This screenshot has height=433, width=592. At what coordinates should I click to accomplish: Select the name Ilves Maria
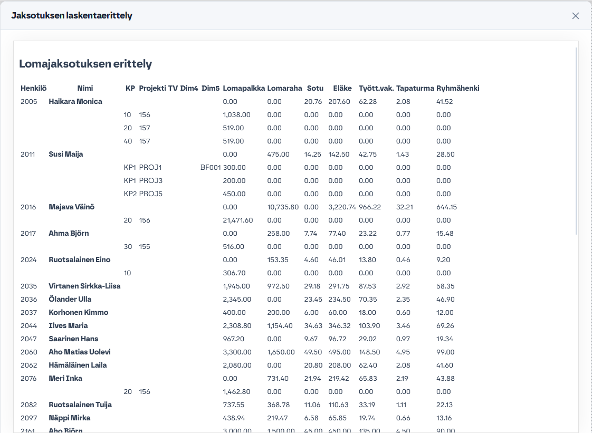69,326
